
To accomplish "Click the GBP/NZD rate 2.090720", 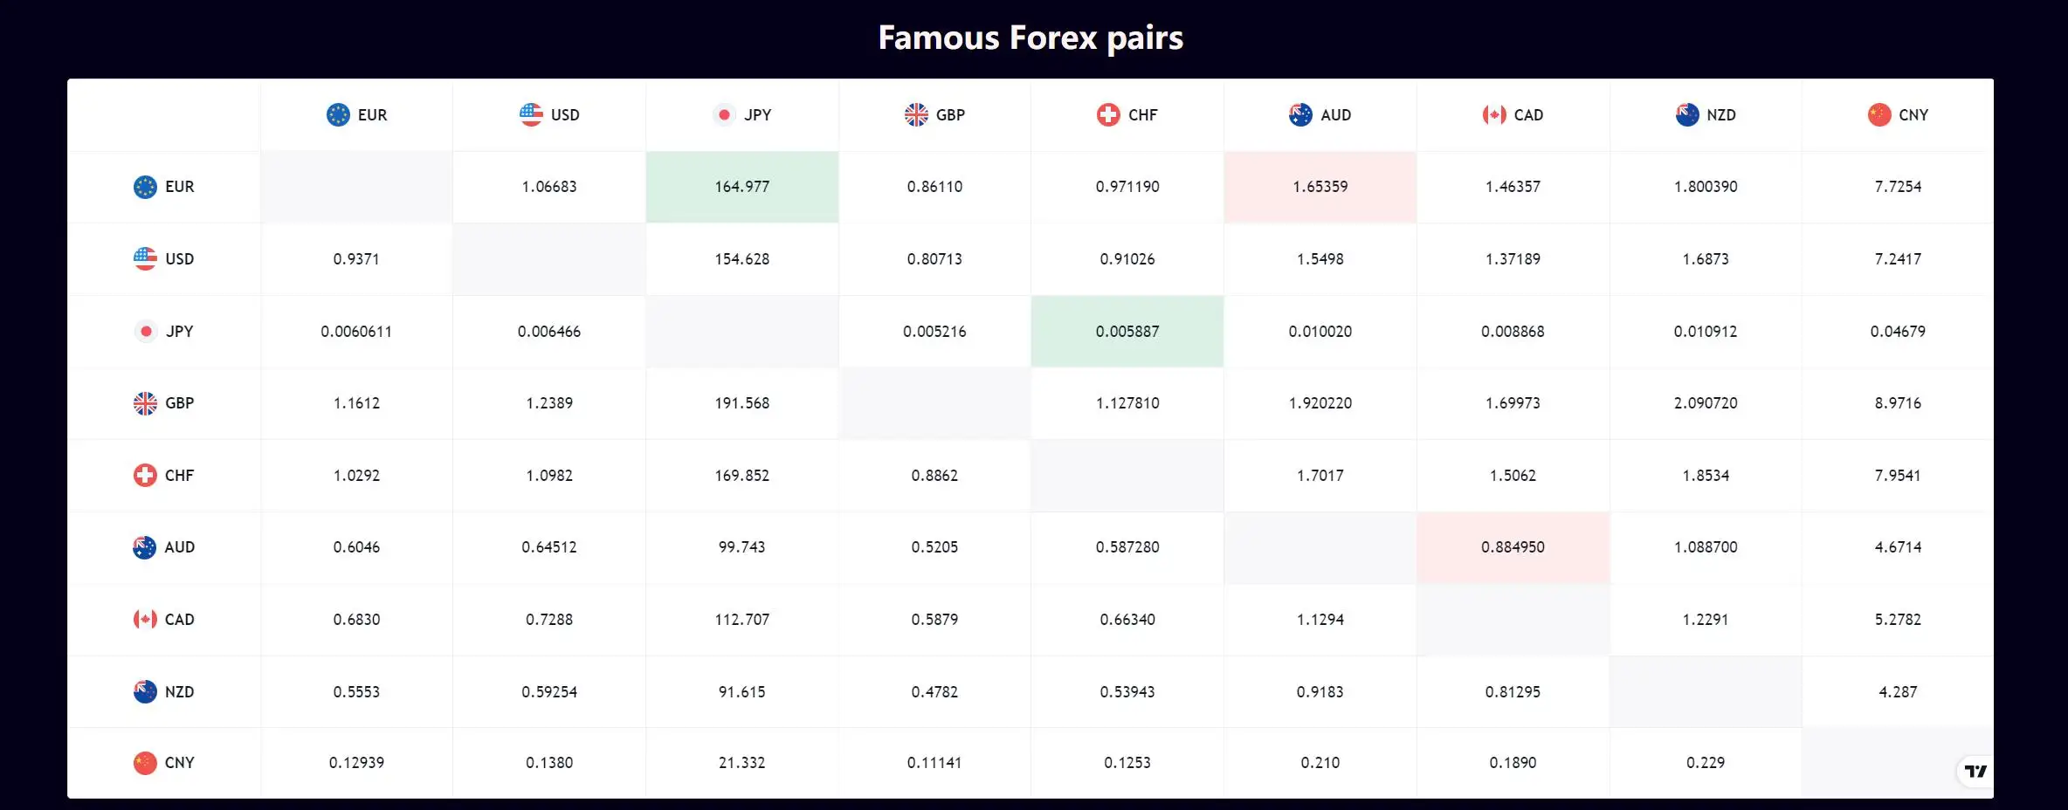I will tap(1706, 403).
